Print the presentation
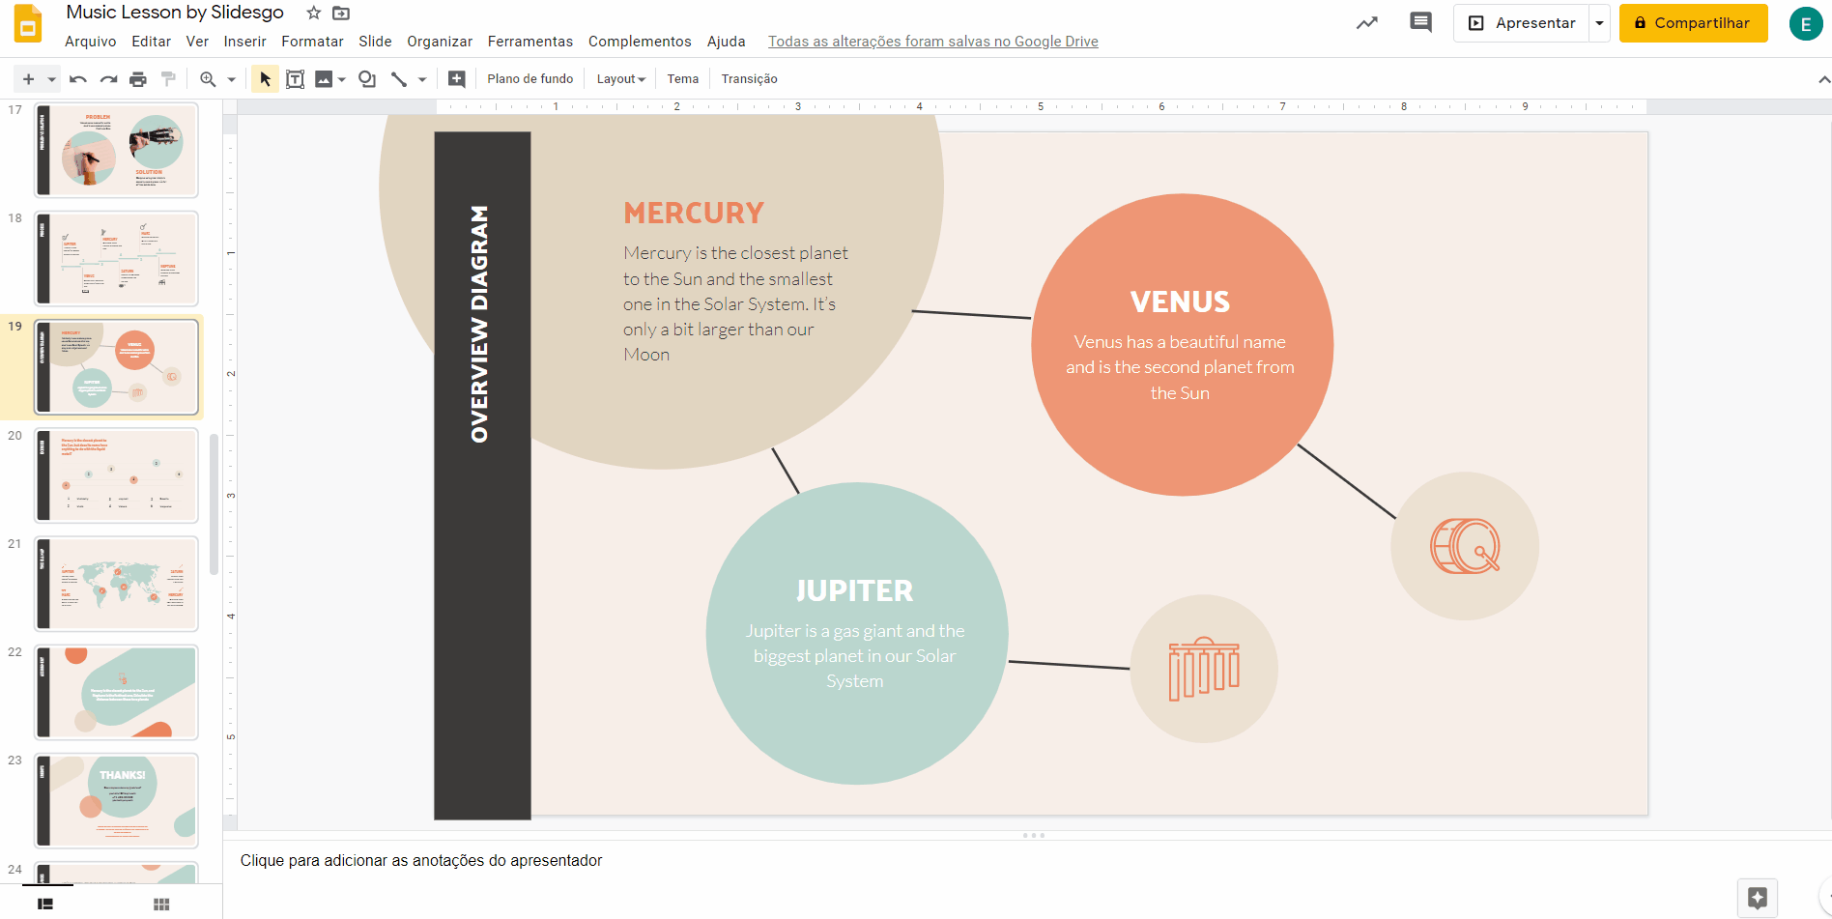The image size is (1832, 919). pyautogui.click(x=138, y=79)
